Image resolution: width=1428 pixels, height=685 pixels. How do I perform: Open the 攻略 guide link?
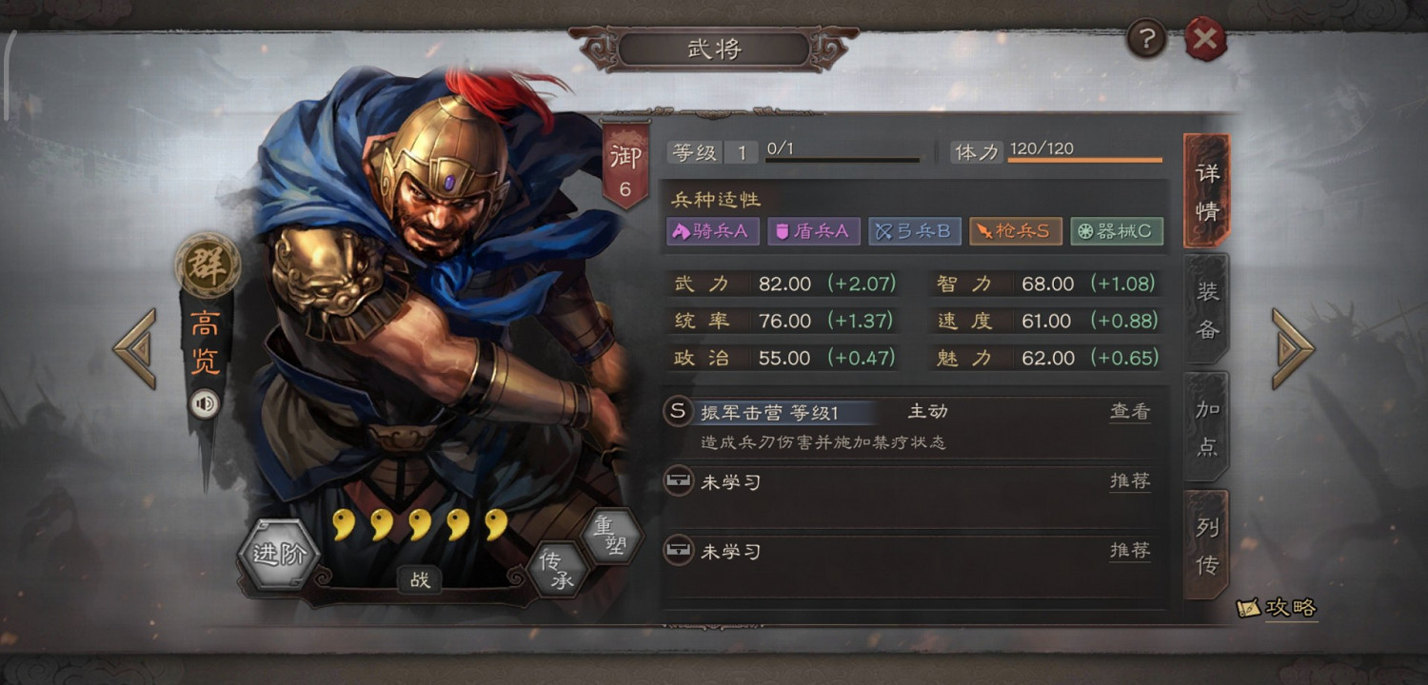click(1278, 608)
